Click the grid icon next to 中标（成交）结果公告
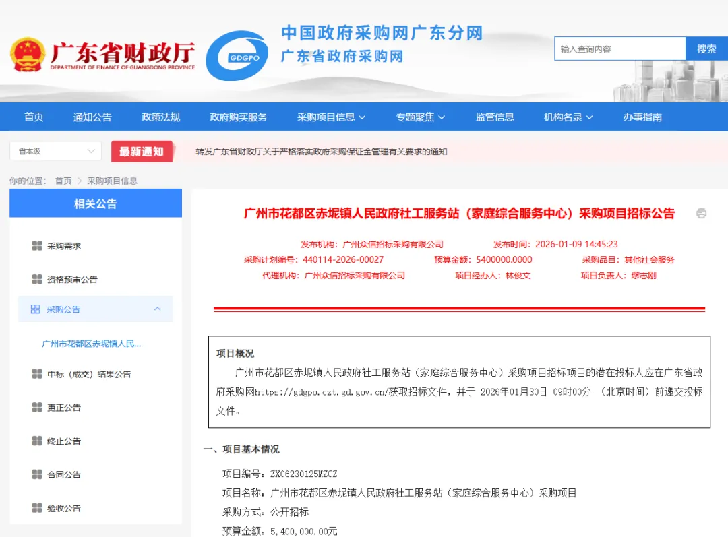Image resolution: width=728 pixels, height=537 pixels. point(37,374)
